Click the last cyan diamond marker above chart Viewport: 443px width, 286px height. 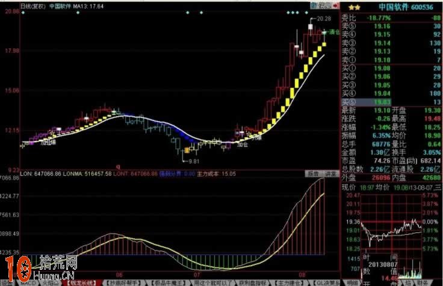306,13
